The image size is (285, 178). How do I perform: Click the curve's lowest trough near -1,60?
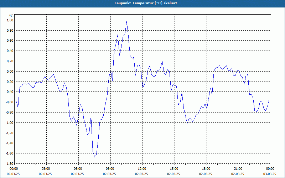(94, 157)
